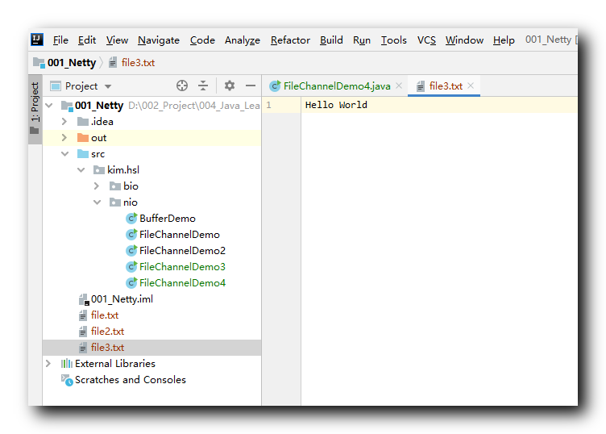
Task: Collapse the 001_Netty project root node
Action: (x=49, y=106)
